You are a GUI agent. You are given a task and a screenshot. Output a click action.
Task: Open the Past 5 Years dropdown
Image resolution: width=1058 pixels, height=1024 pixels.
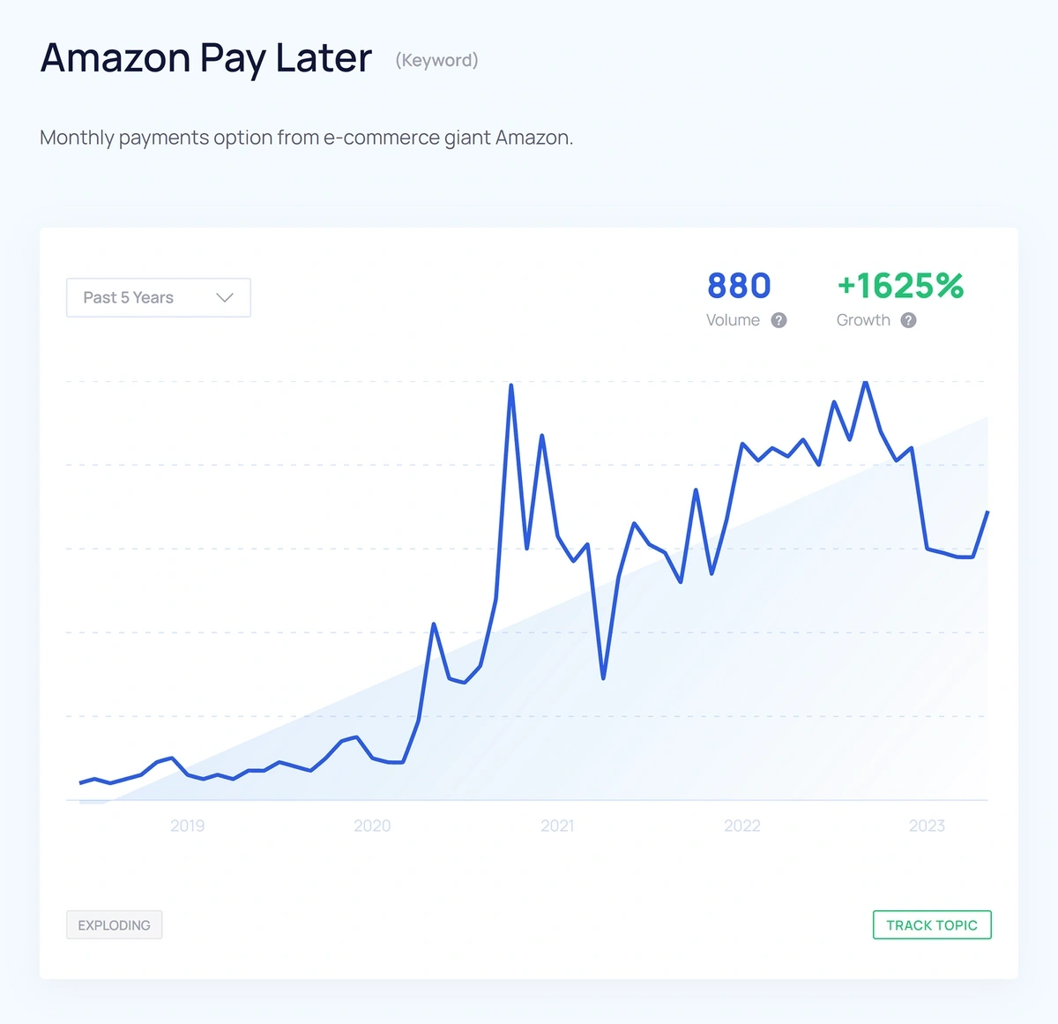pyautogui.click(x=159, y=297)
